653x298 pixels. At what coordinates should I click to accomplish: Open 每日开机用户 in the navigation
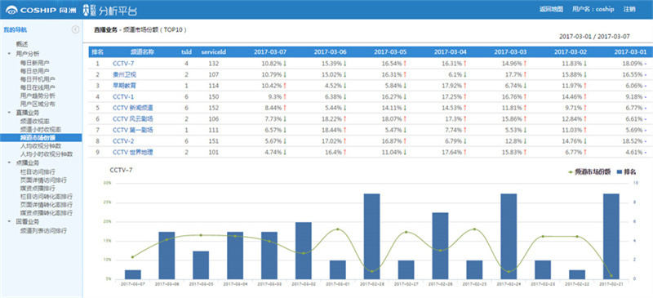[x=38, y=79]
